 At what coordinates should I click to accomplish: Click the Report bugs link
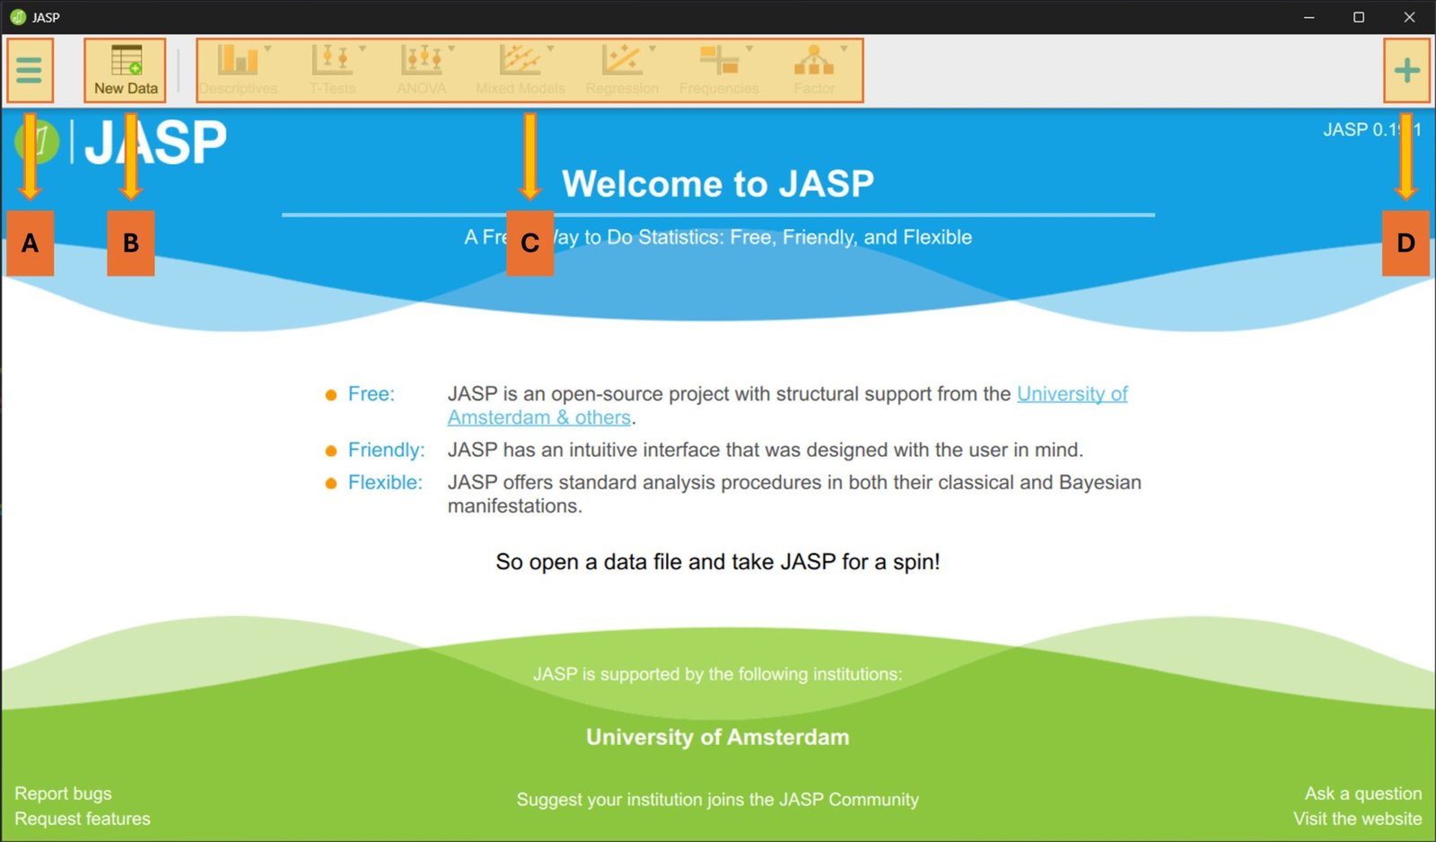(x=63, y=793)
